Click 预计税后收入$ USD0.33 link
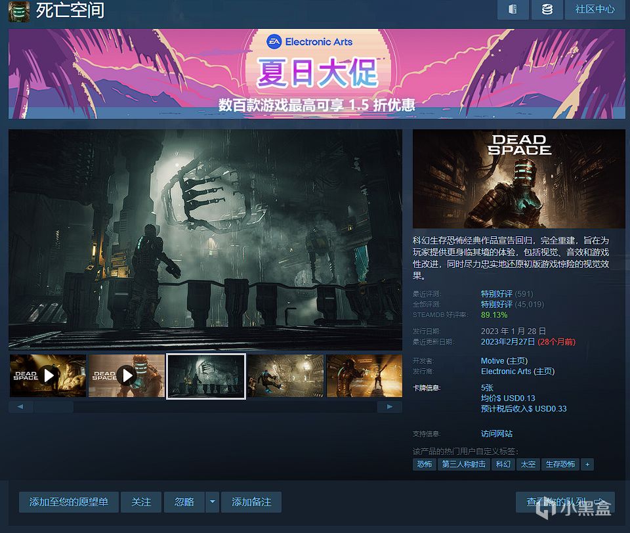630x533 pixels. [524, 409]
